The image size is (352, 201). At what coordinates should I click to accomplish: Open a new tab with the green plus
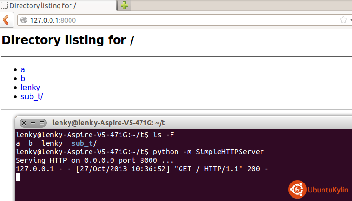coord(124,6)
